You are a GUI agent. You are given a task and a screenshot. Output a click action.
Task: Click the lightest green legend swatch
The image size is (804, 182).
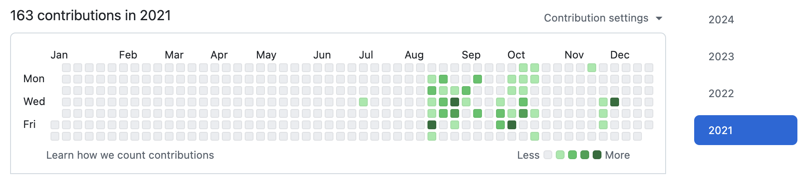point(560,155)
